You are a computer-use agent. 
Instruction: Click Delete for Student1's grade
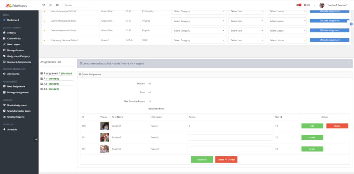pyautogui.click(x=337, y=126)
